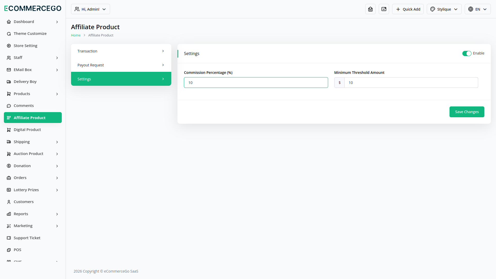The image size is (496, 279).
Task: Click the Affiliate Product sidebar icon
Action: [9, 118]
